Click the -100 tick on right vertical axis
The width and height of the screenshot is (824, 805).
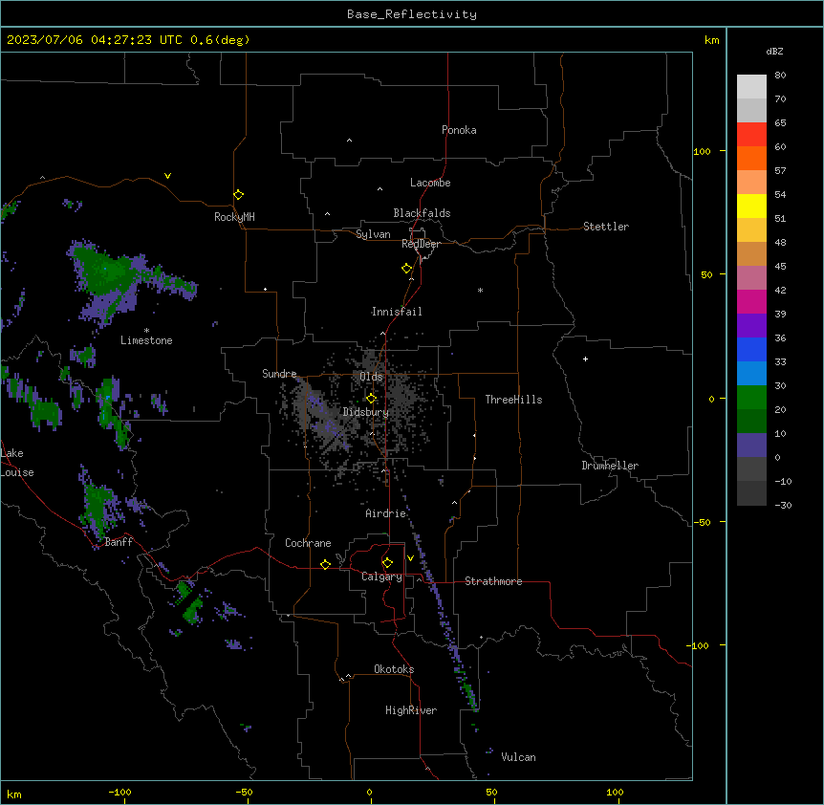coord(698,645)
